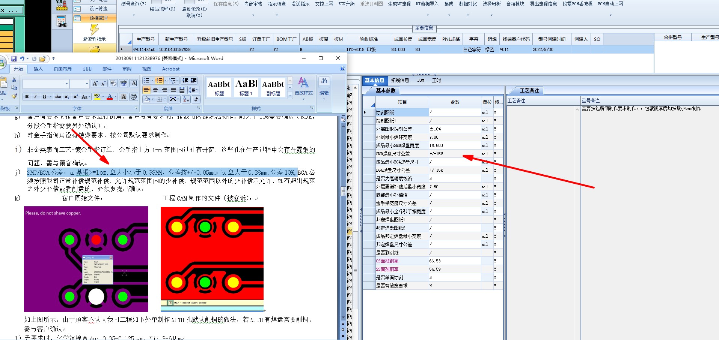Open the 审阅 ribbon tab

(127, 69)
